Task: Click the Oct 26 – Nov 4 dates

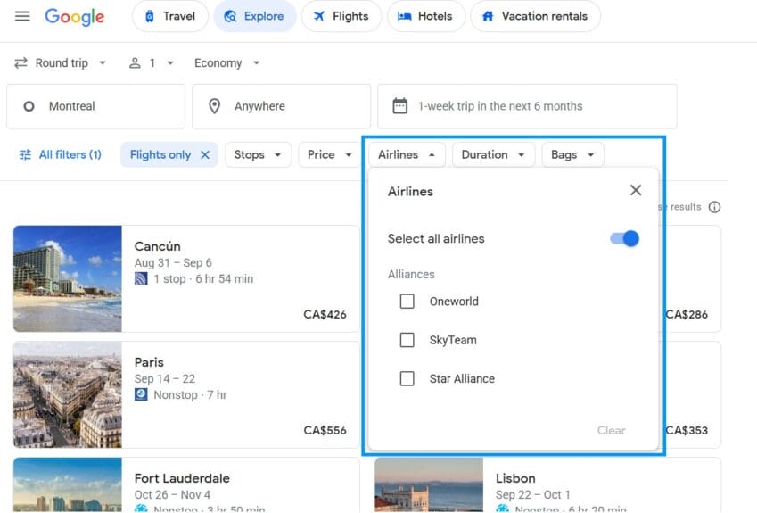Action: [172, 494]
